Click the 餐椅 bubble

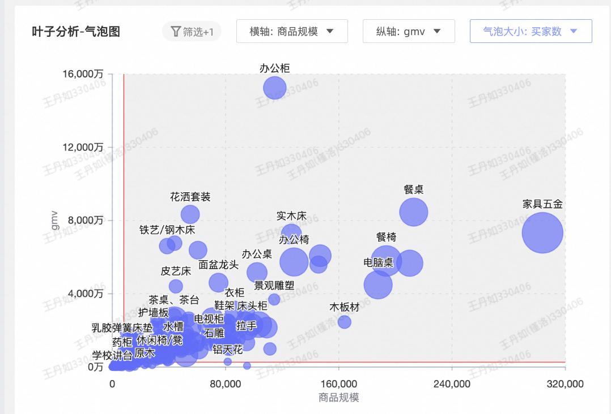[387, 260]
